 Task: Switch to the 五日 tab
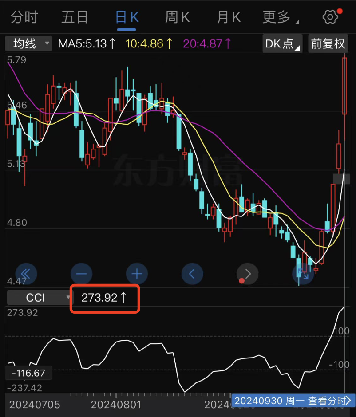[x=75, y=17]
